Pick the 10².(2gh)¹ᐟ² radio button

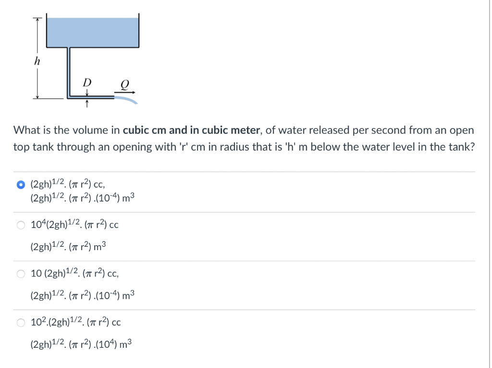(x=21, y=322)
